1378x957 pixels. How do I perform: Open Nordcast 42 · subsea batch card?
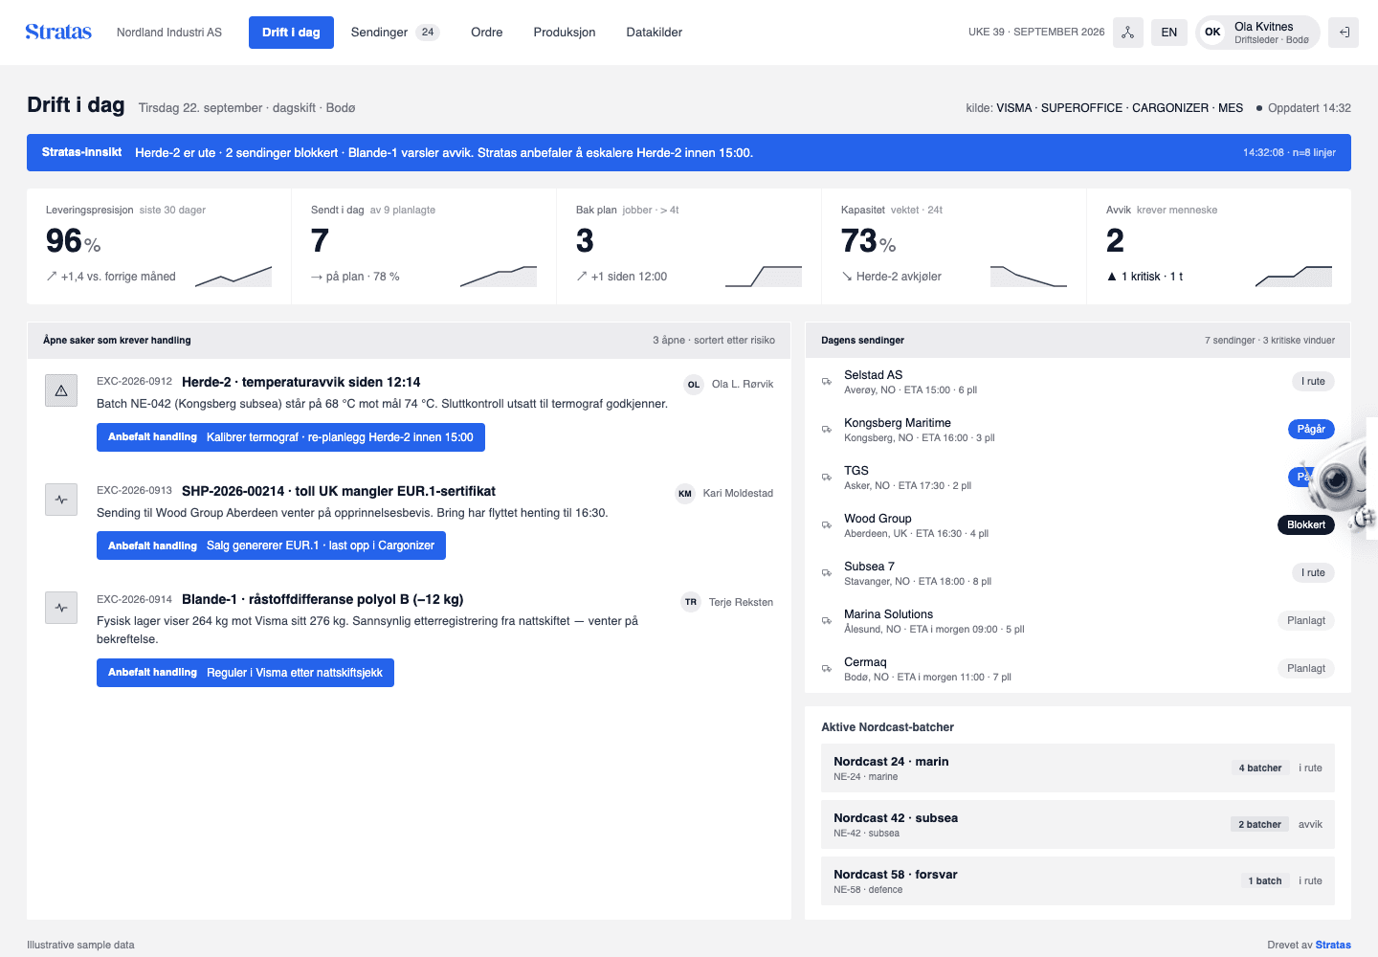pyautogui.click(x=1078, y=825)
